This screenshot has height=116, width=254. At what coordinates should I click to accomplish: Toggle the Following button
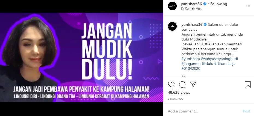point(218,4)
